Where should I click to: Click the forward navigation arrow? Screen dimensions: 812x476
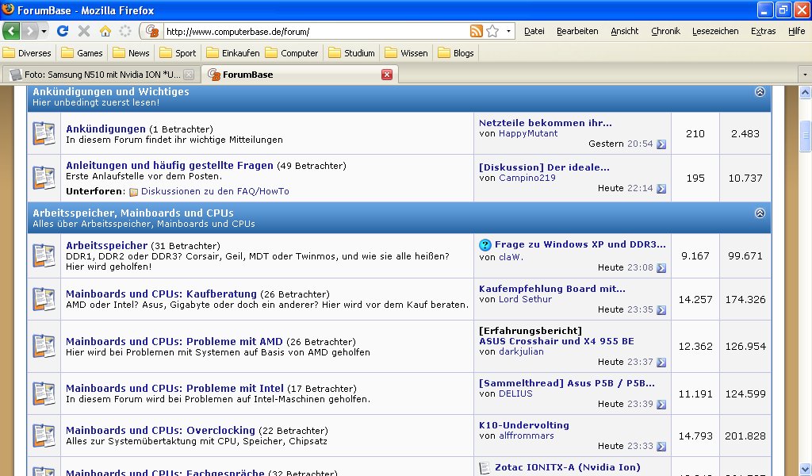pos(30,31)
